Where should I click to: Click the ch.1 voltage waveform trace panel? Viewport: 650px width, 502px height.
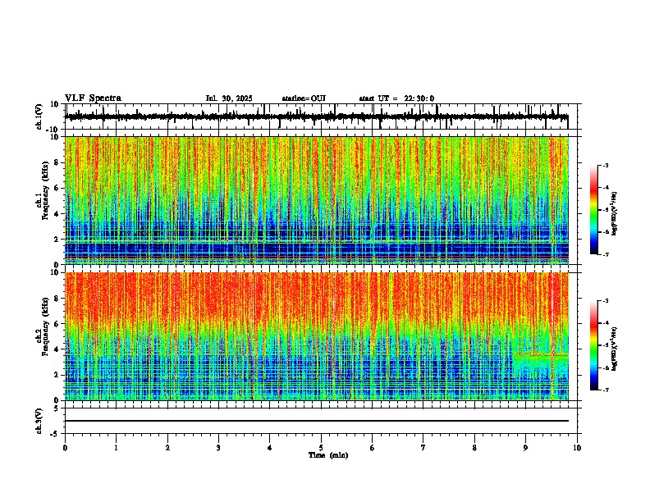321,116
